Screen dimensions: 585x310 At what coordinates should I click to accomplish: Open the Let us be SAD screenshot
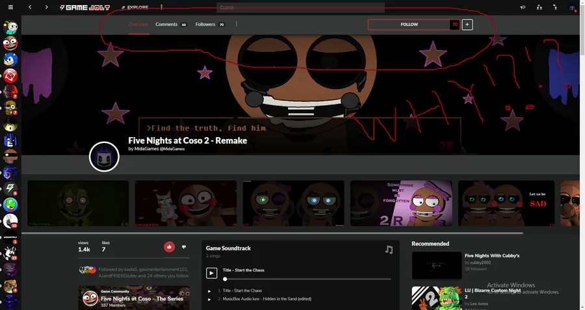pos(506,203)
